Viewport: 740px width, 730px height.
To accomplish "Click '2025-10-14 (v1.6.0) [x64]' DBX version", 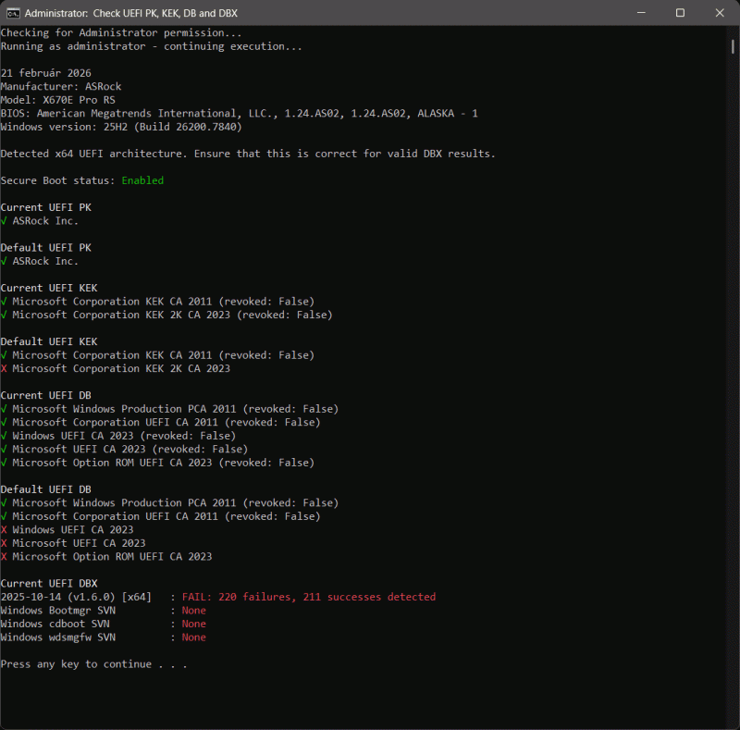I will coord(76,598).
